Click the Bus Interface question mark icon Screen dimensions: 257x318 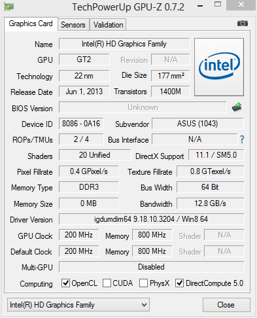point(242,139)
